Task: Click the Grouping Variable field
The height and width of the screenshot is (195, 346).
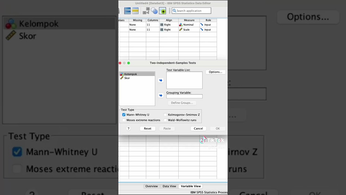Action: 184,96
